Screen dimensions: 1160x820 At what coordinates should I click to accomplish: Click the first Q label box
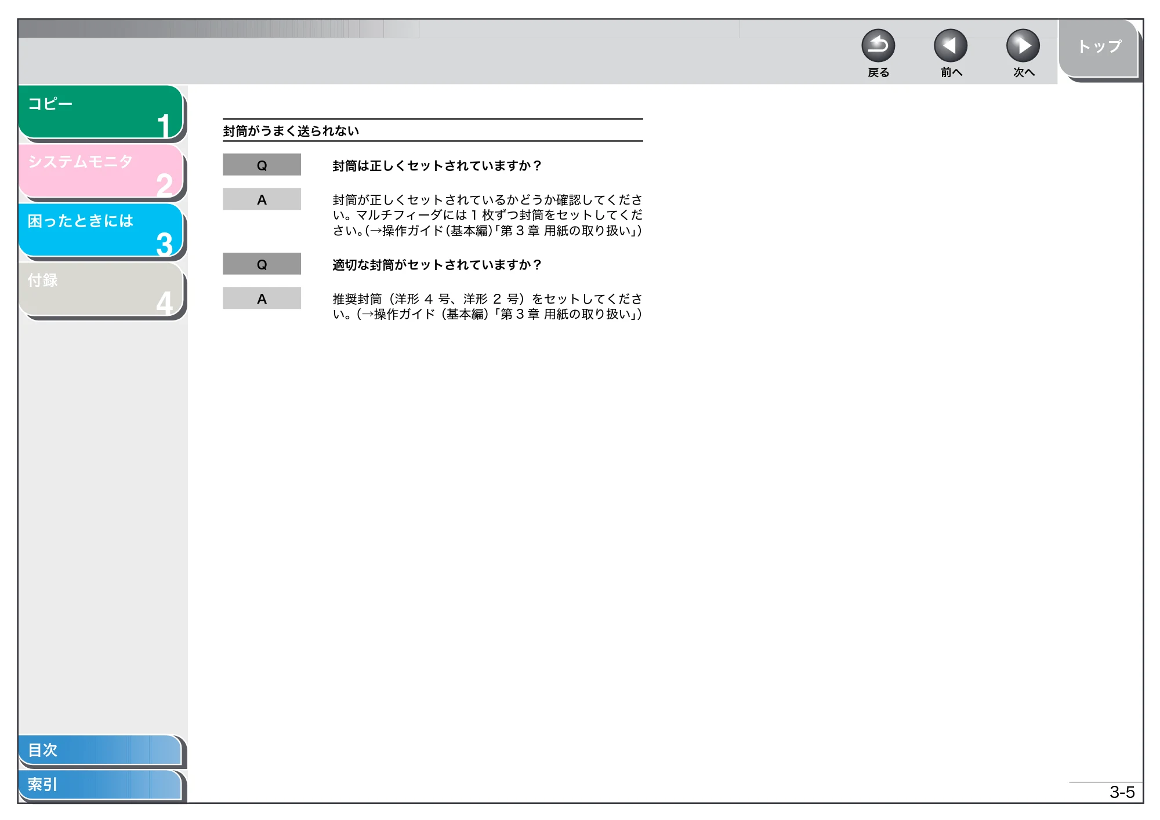pos(262,165)
